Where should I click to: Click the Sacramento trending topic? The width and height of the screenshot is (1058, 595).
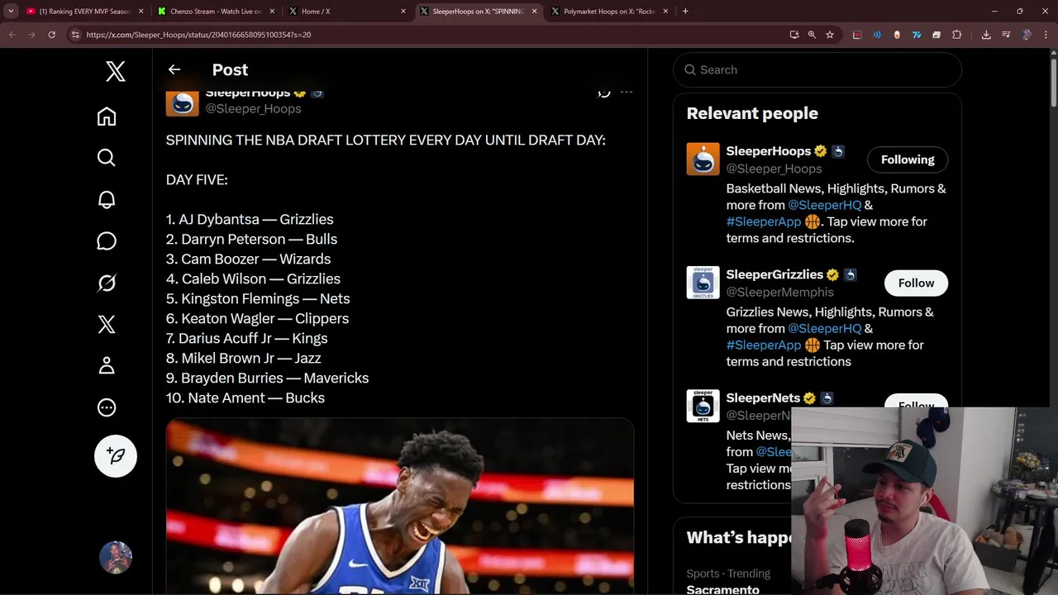722,589
